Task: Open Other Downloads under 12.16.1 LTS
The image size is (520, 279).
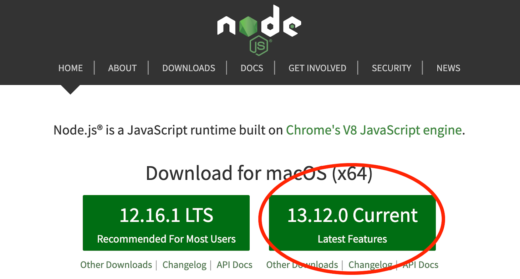Action: coord(116,265)
